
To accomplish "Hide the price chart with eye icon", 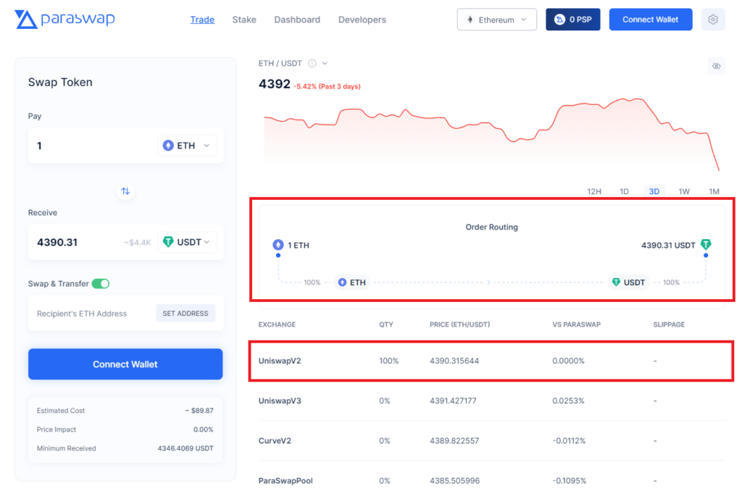I will (717, 66).
